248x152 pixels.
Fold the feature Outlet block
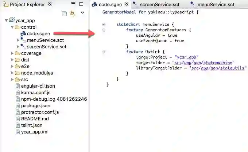click(104, 52)
